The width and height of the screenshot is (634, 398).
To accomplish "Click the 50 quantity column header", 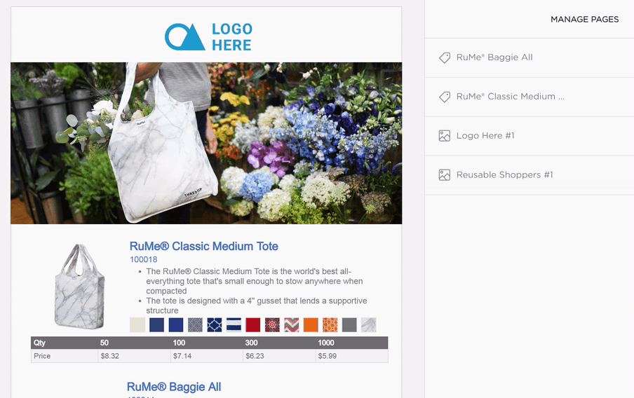I will [x=134, y=343].
